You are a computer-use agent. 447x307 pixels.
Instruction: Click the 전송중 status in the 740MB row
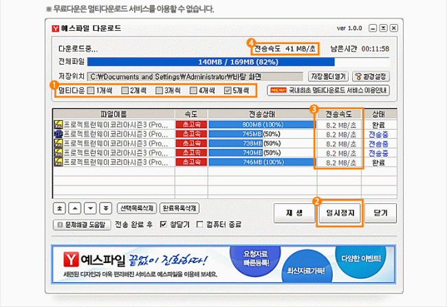379,153
